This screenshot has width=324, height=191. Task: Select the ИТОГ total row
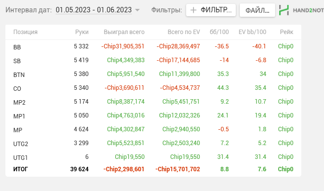tap(153, 169)
